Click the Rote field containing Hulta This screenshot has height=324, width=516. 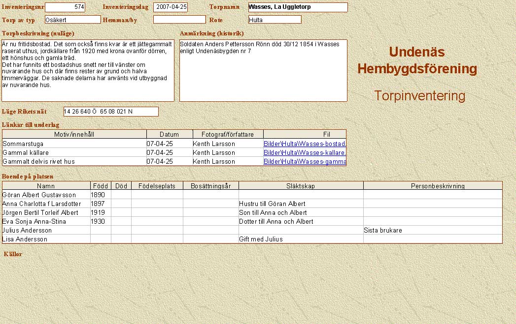[x=275, y=20]
